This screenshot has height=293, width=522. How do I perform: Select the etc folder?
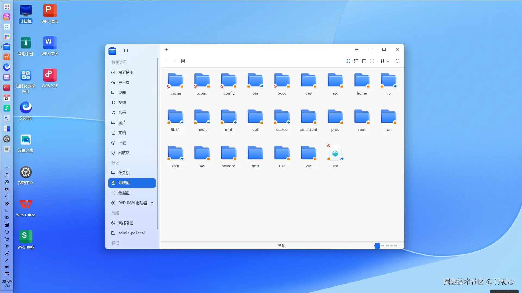(335, 84)
